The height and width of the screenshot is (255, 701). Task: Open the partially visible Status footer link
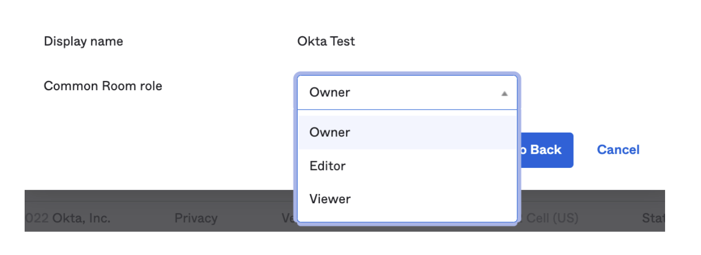point(653,218)
